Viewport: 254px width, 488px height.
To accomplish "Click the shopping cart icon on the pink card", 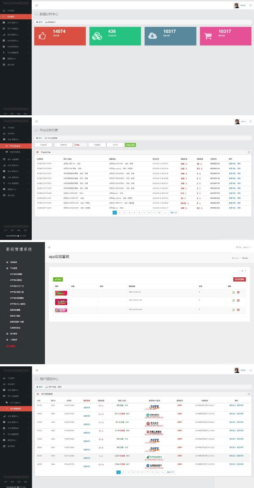I will click(207, 36).
